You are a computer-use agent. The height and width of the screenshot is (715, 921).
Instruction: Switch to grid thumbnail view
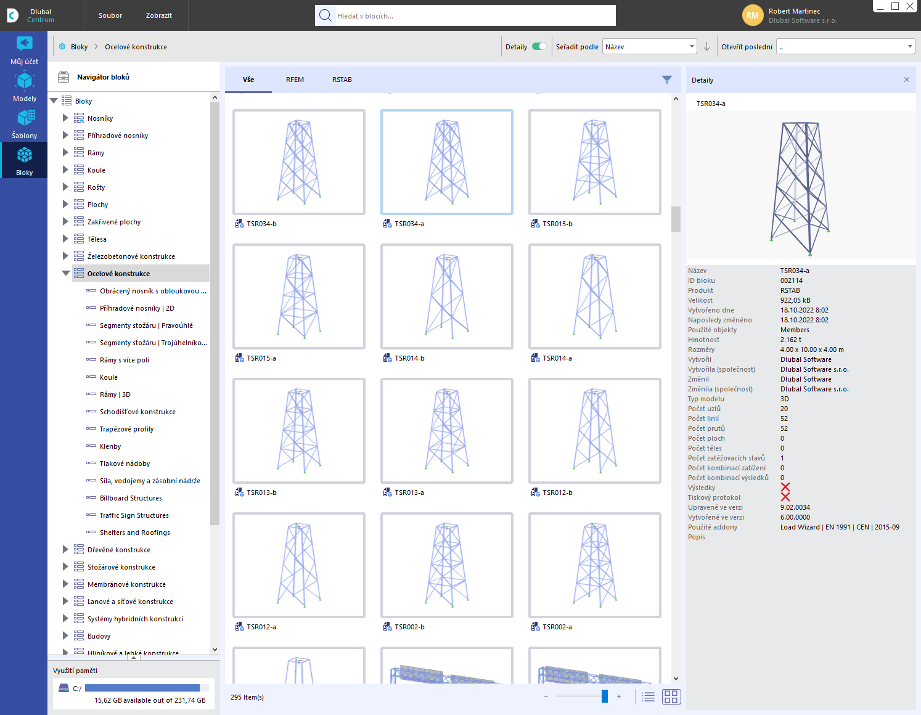pyautogui.click(x=671, y=697)
